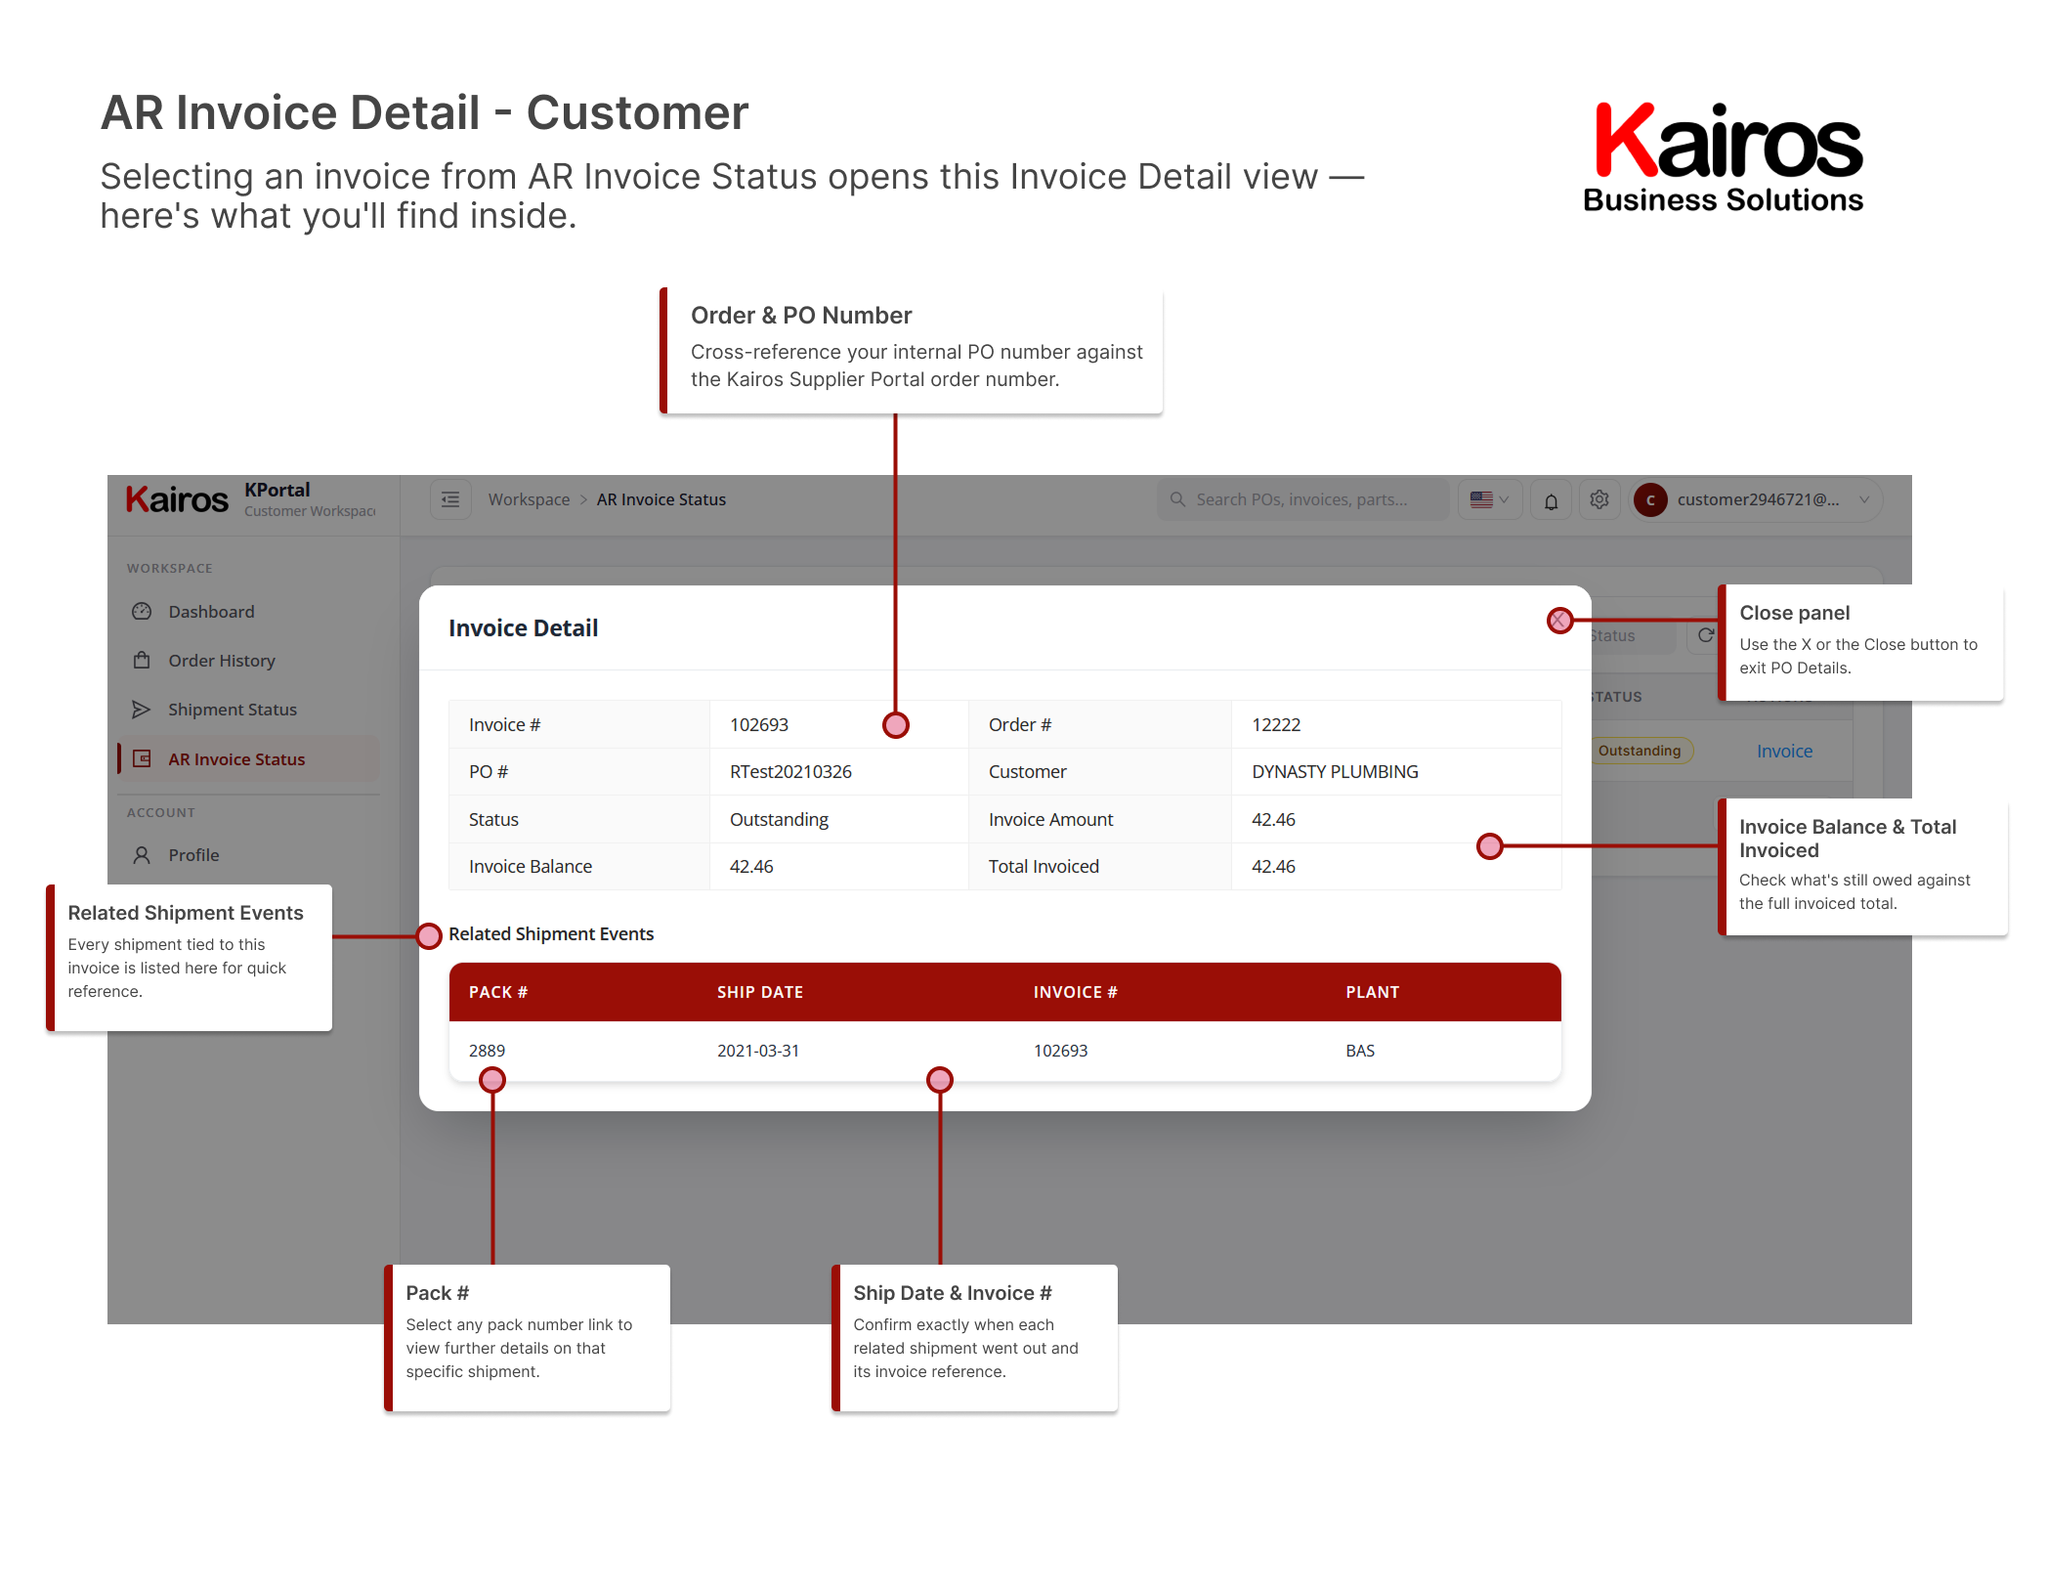Click the search magnifier icon
This screenshot has width=2046, height=1596.
click(x=1177, y=499)
